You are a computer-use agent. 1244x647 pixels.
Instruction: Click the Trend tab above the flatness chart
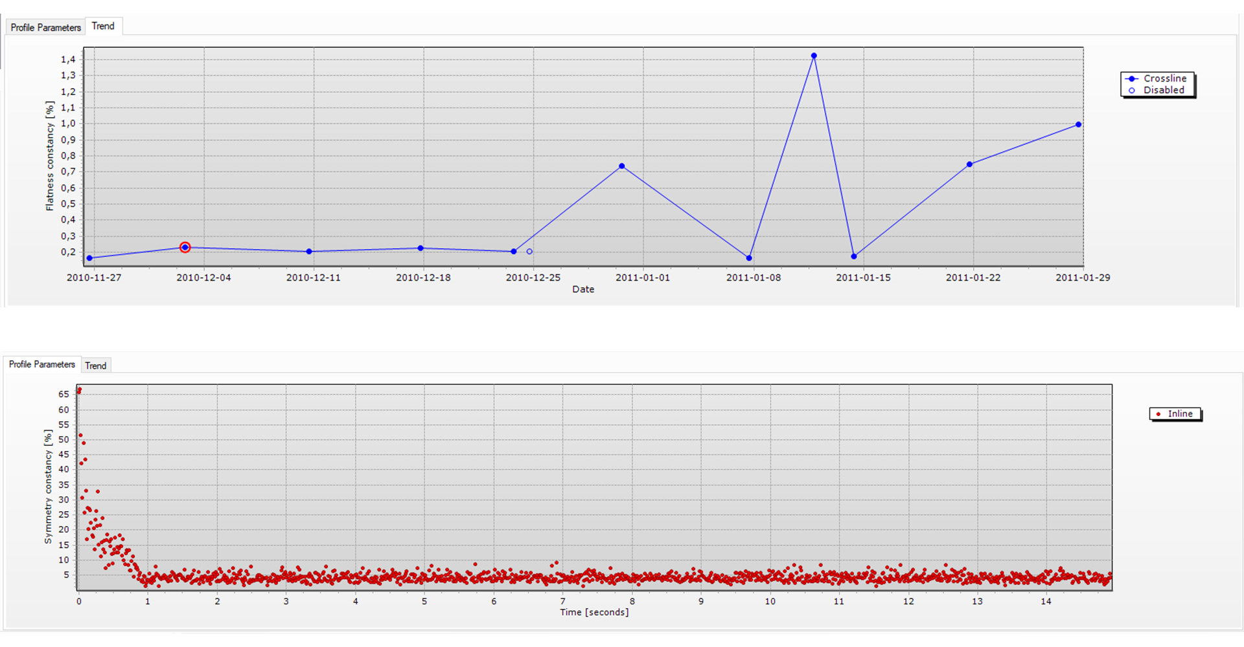click(103, 26)
